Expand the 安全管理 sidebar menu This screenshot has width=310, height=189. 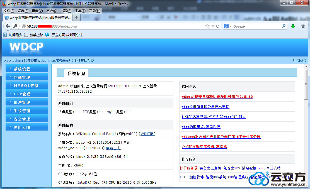[27, 119]
